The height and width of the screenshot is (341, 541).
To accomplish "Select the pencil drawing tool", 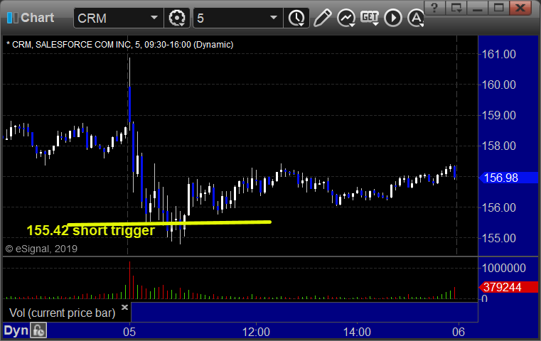I will 322,18.
